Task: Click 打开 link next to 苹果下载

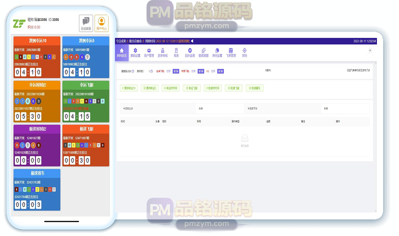Action: pyautogui.click(x=193, y=71)
